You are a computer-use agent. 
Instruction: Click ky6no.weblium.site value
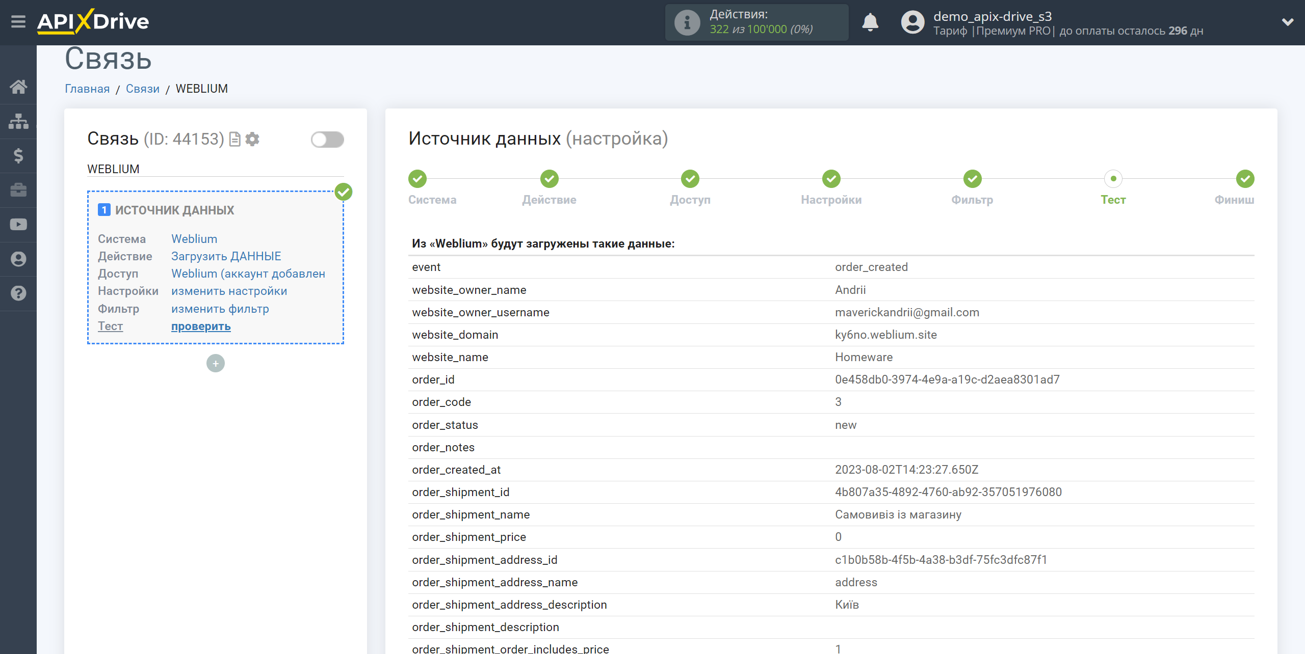coord(886,335)
